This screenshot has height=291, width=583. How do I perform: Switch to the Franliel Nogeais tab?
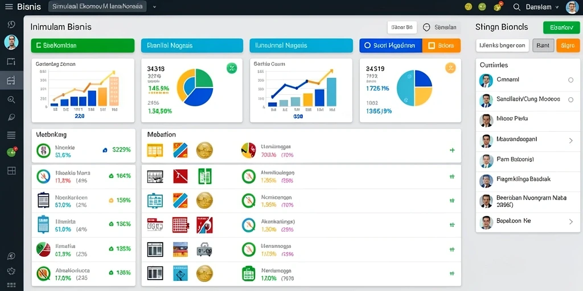coord(192,45)
